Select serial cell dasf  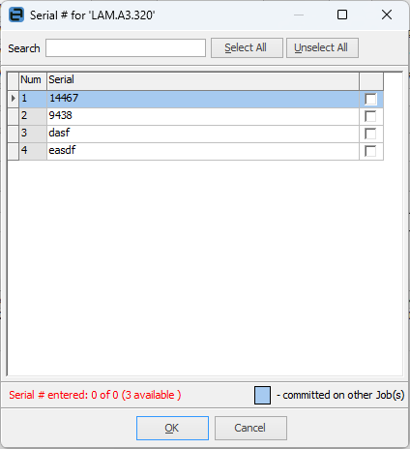(203, 134)
